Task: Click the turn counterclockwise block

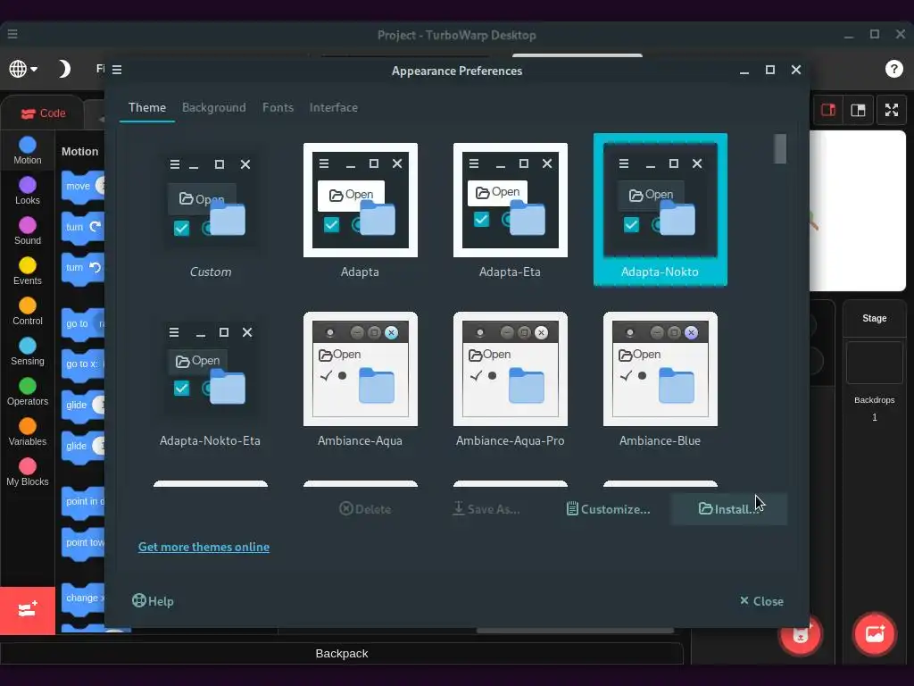Action: [83, 268]
